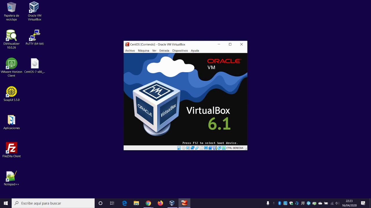Click the optical drive status icon
Image resolution: width=371 pixels, height=208 pixels.
pyautogui.click(x=183, y=148)
